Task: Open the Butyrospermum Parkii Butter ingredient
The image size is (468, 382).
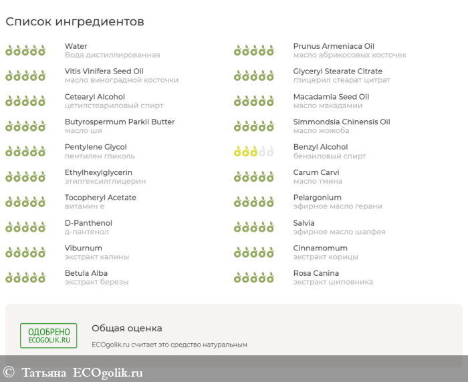Action: (x=119, y=122)
